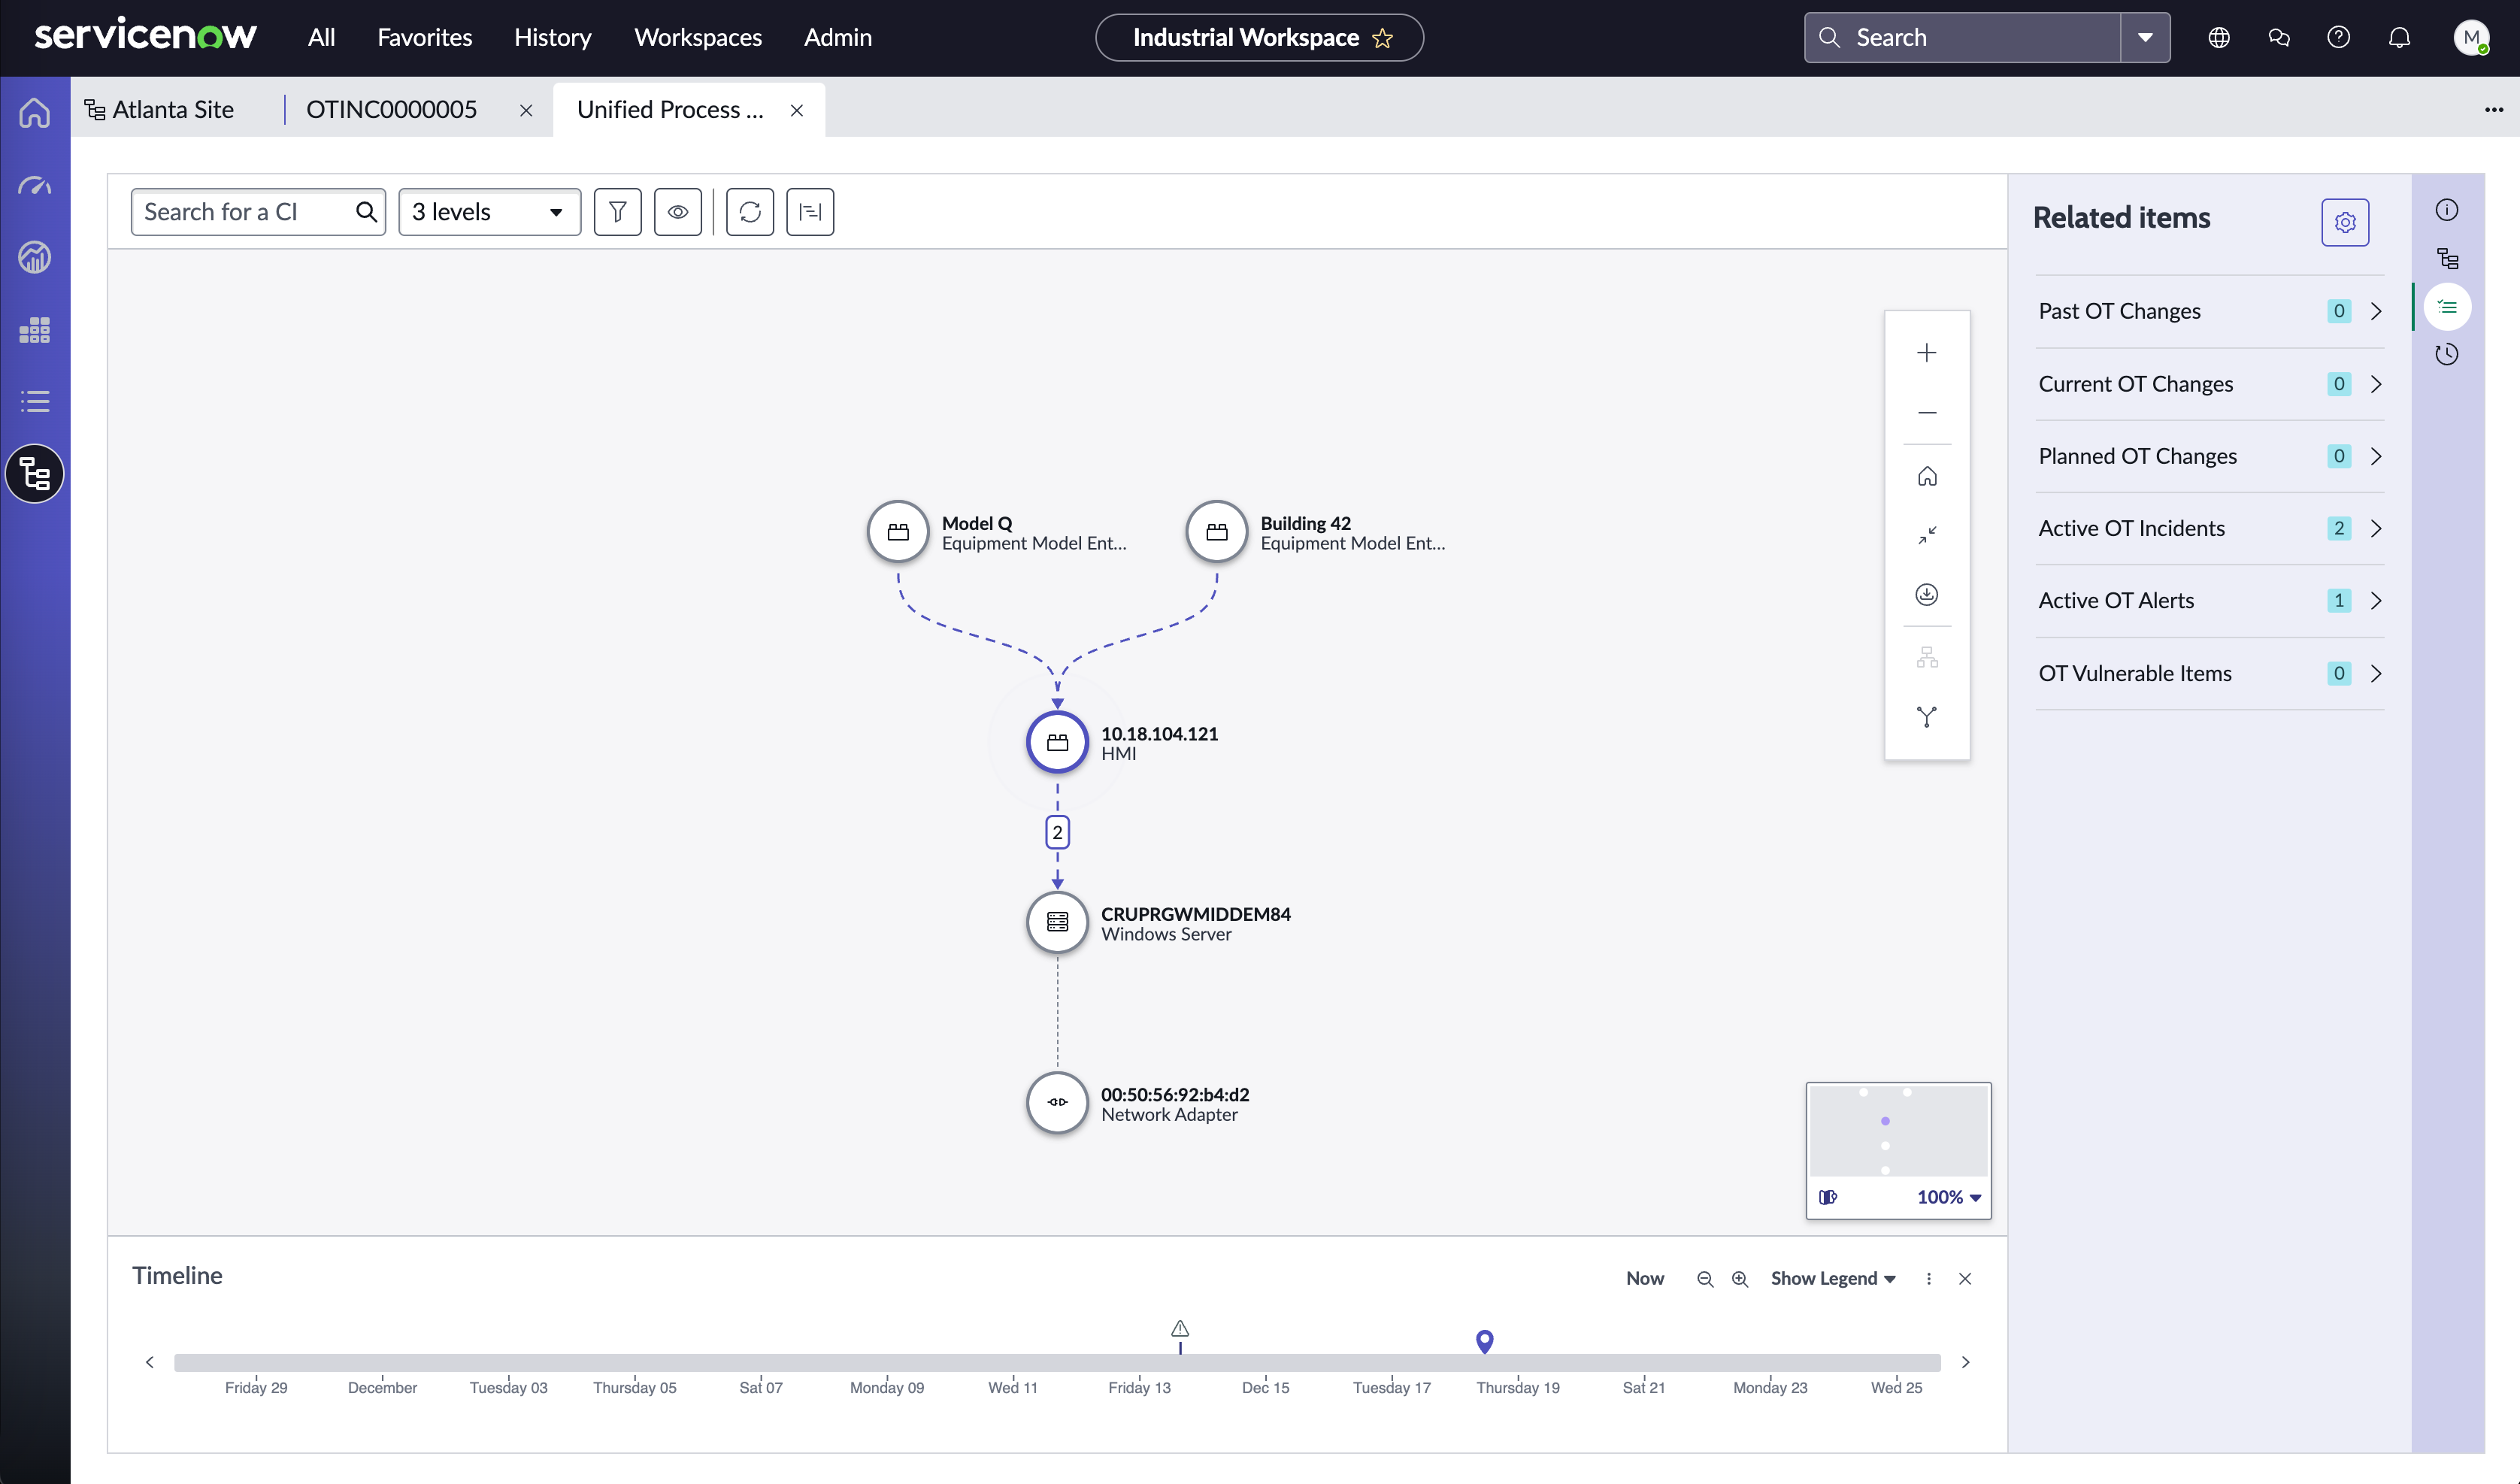
Task: Open the 100% zoom dropdown in minimap
Action: coord(1949,1197)
